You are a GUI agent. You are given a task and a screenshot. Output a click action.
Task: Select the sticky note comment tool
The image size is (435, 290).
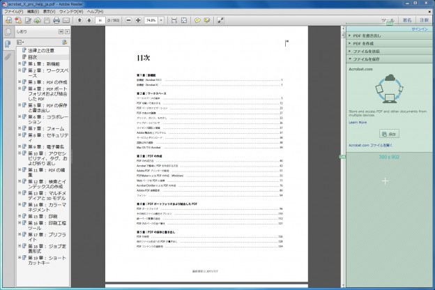pos(197,20)
